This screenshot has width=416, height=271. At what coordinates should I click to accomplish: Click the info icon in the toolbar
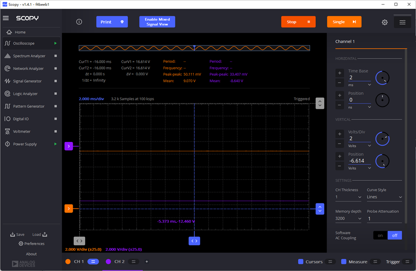tap(79, 22)
